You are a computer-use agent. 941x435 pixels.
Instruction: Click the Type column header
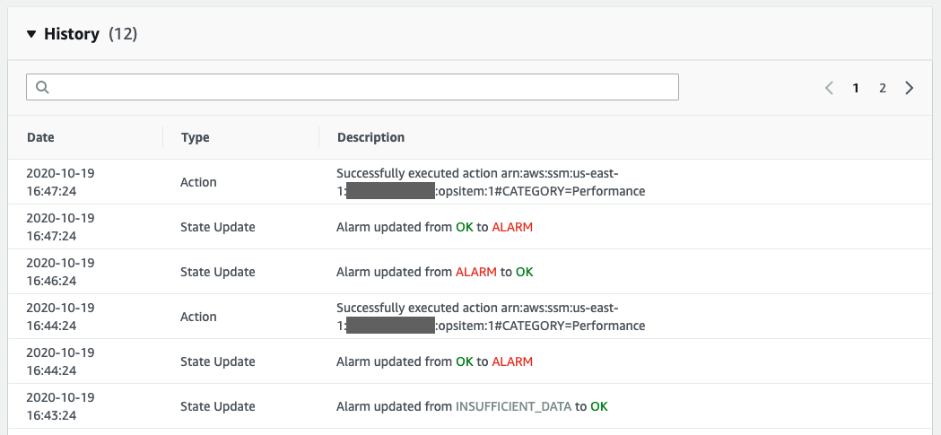click(195, 137)
